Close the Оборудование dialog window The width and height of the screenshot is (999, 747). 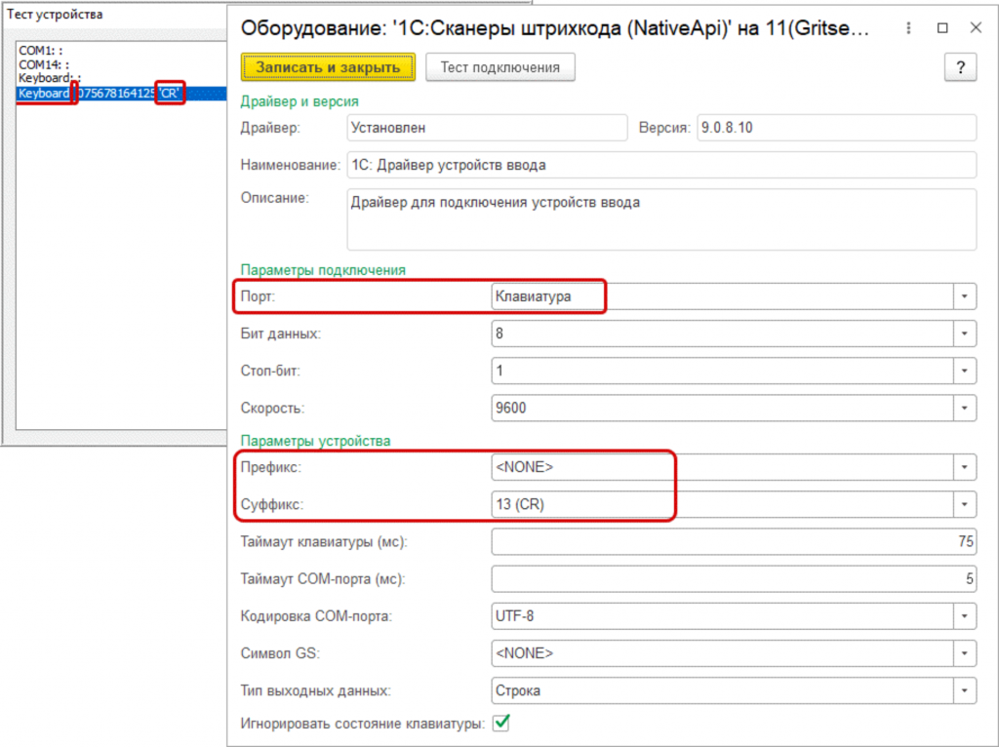pyautogui.click(x=975, y=28)
